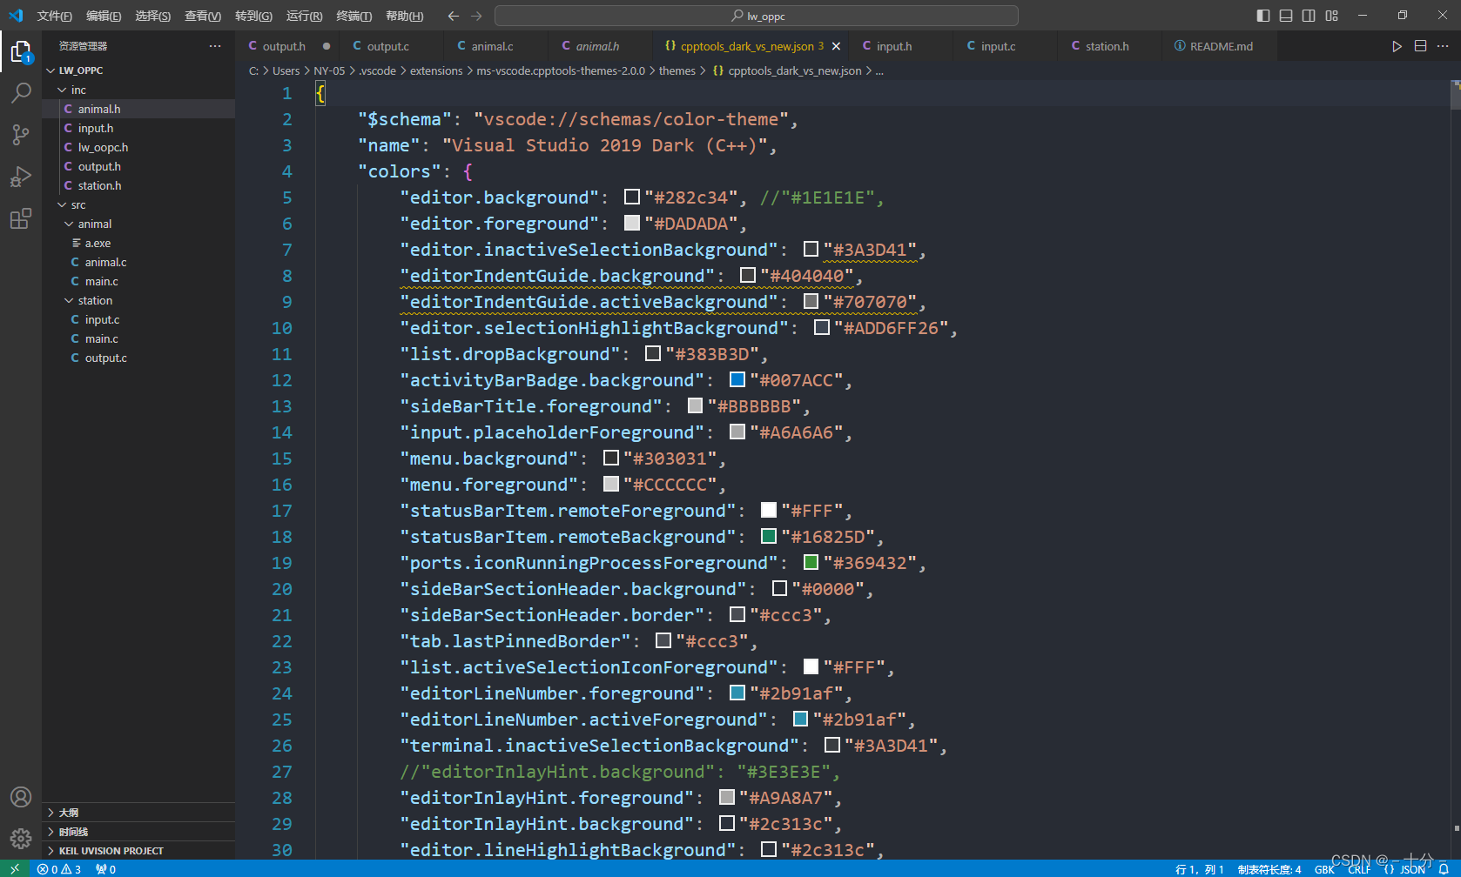
Task: Open the Search panel in the activity bar
Action: pyautogui.click(x=21, y=92)
